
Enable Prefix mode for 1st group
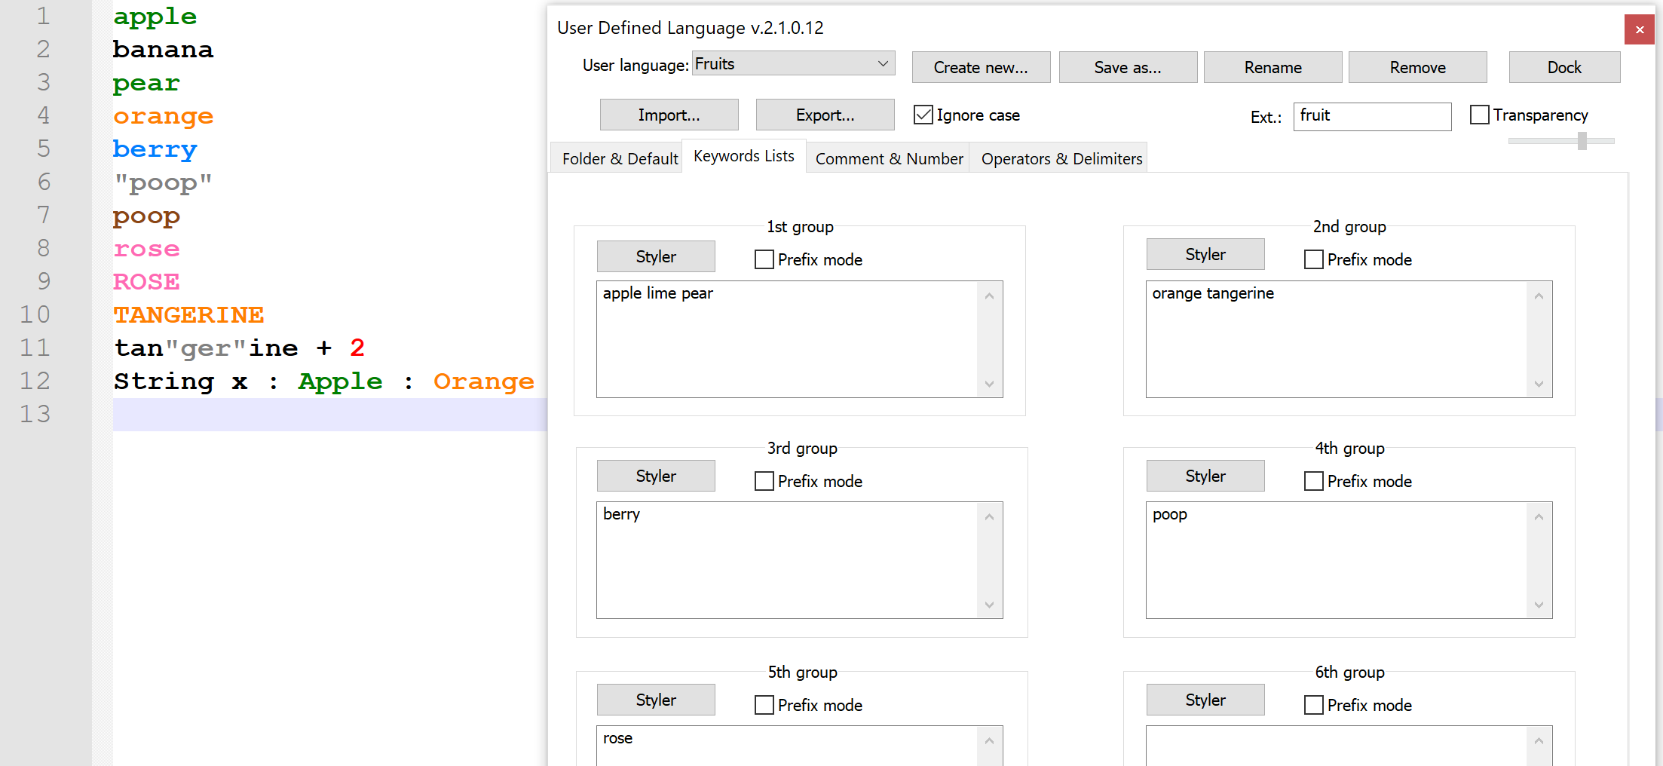click(764, 260)
